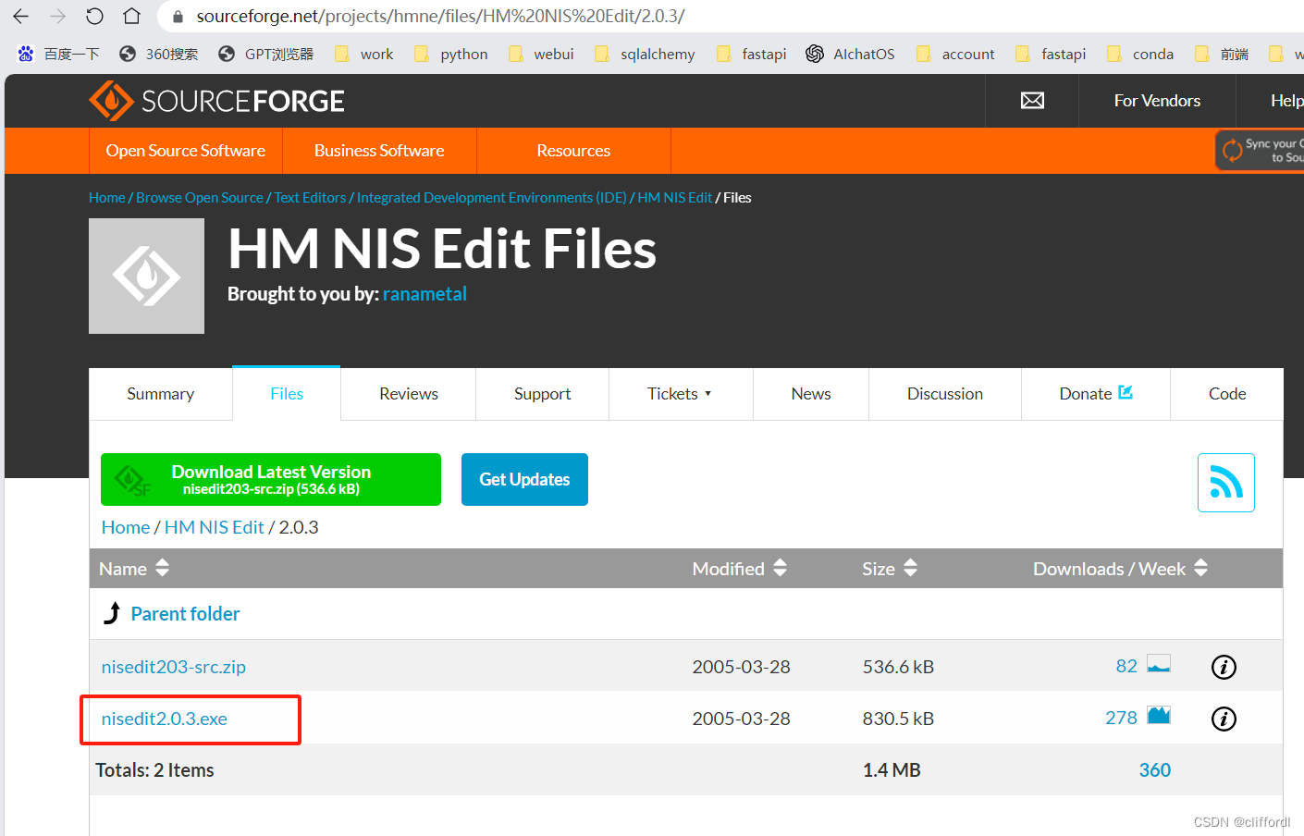Viewport: 1304px width, 836px height.
Task: Click the For Vendors link
Action: coord(1157,101)
